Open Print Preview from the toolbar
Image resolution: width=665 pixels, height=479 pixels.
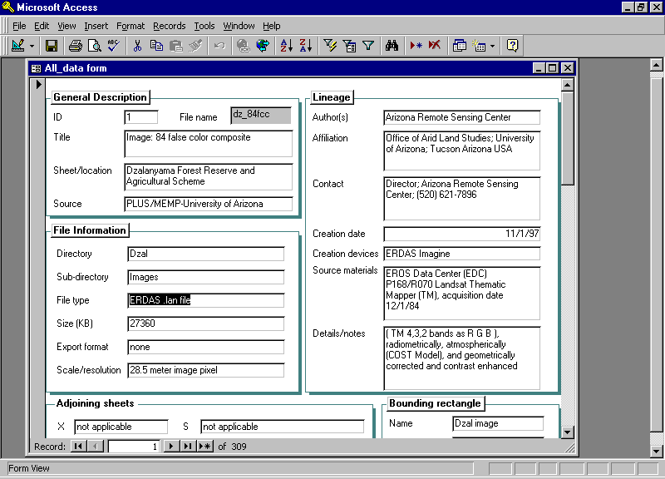click(x=94, y=46)
